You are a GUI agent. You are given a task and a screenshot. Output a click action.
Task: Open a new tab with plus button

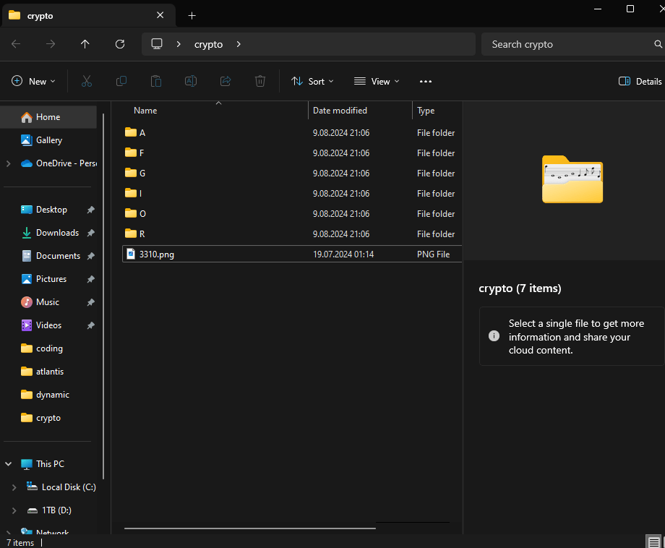click(x=192, y=15)
